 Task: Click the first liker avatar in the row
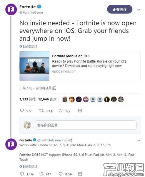click(x=65, y=99)
